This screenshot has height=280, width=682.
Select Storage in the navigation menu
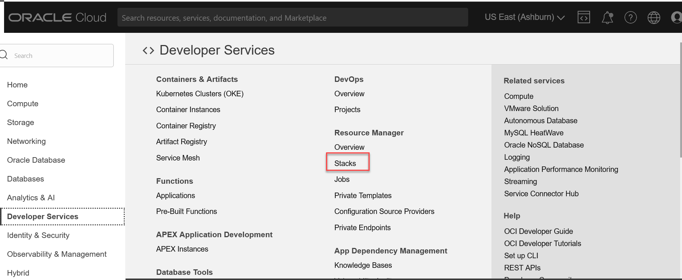(20, 122)
